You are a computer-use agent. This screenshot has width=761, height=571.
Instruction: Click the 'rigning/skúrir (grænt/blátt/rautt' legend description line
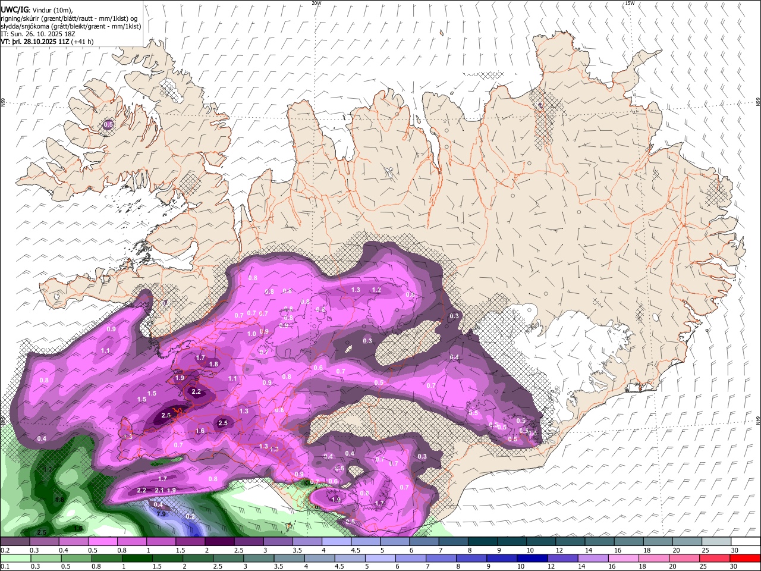[69, 18]
